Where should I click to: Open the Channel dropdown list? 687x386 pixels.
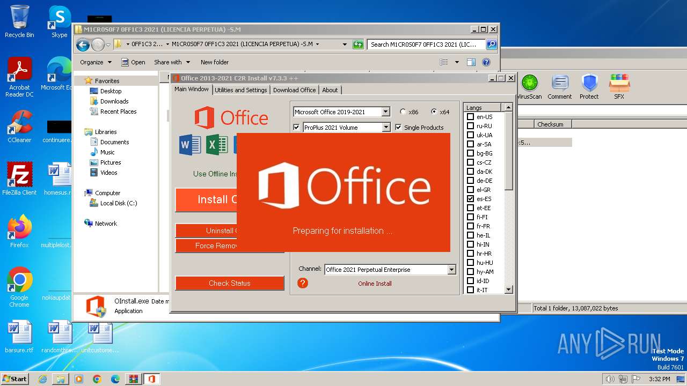point(451,270)
